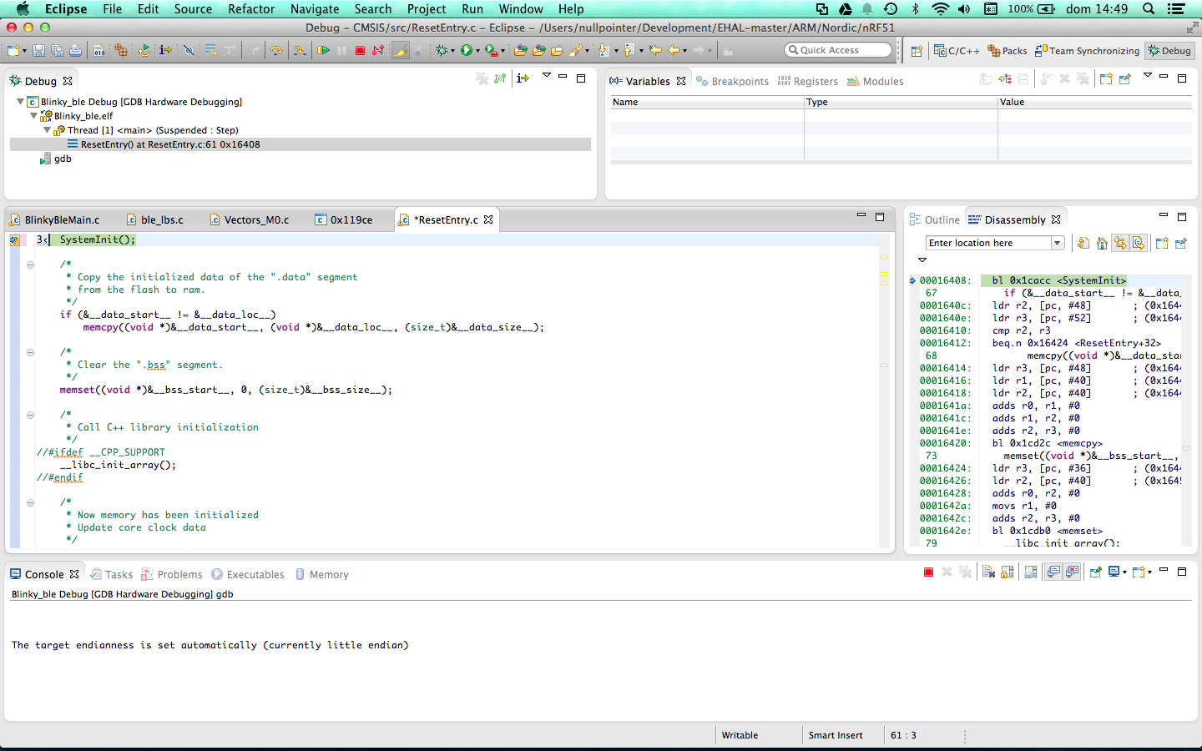Click Collapse All icon in Variables panel
Screen dimensions: 1202x751
click(1023, 79)
